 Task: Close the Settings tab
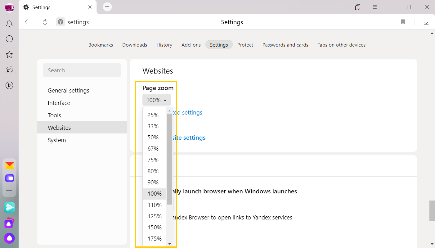click(x=90, y=7)
